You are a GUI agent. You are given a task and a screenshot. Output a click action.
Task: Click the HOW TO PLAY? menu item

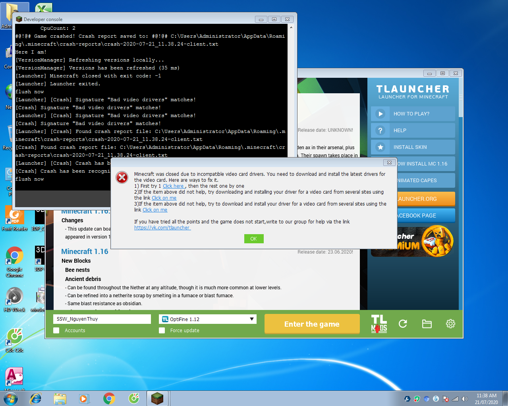click(x=411, y=114)
